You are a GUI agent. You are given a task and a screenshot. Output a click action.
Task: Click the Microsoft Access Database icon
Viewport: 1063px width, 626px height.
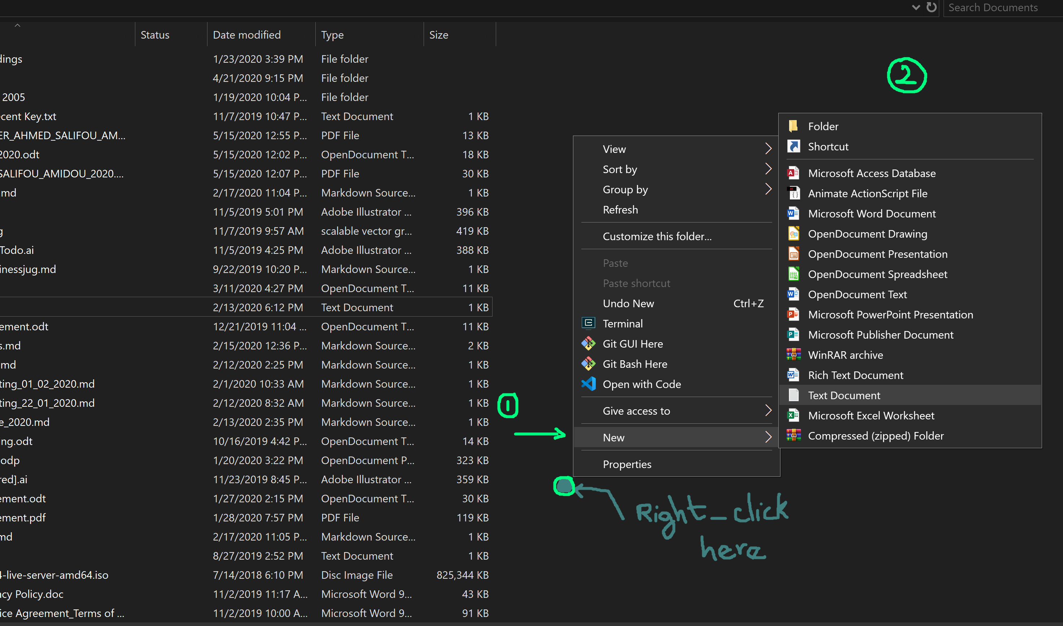point(793,173)
